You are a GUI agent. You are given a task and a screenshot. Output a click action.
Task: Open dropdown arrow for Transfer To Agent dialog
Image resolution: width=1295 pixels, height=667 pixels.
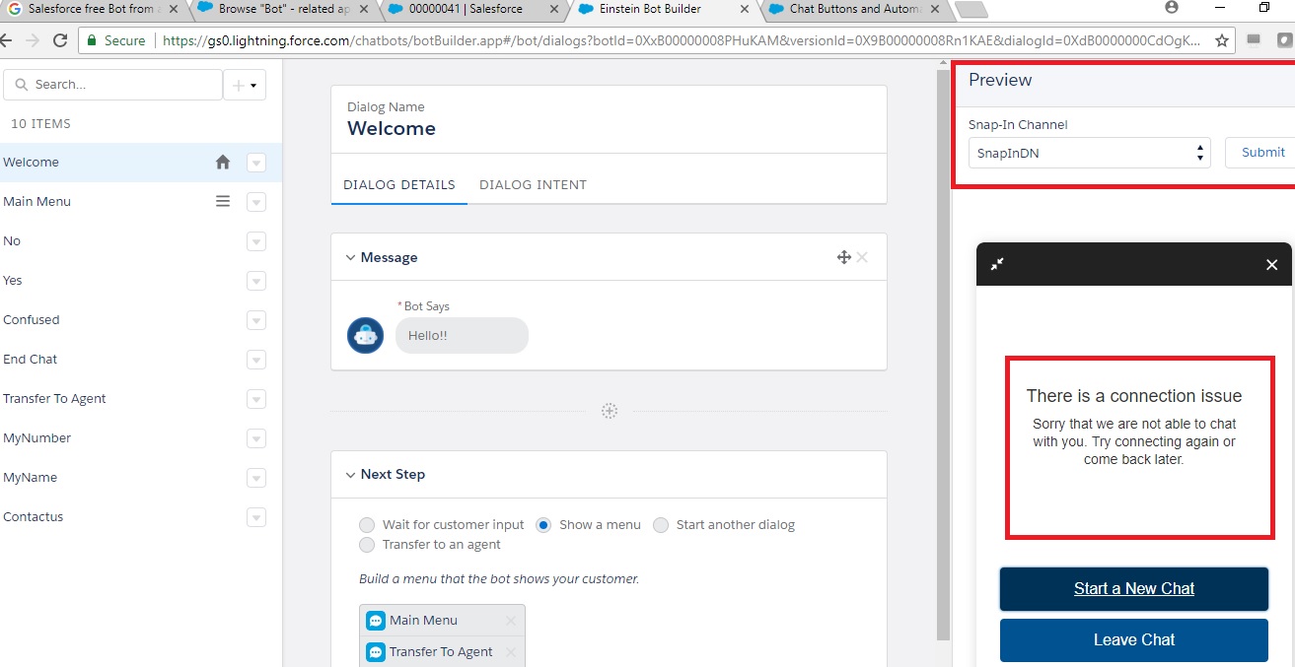click(256, 400)
